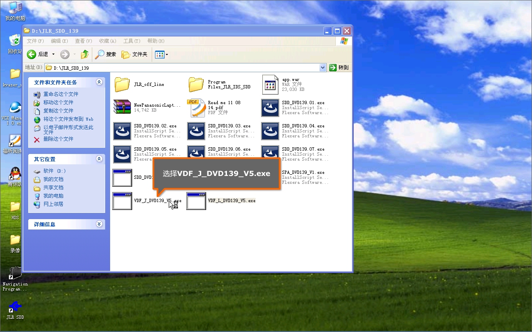Open the 帮助(H) menu
Viewport: 532px width, 332px height.
click(156, 41)
